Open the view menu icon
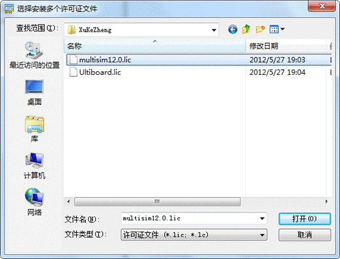The width and height of the screenshot is (340, 259). (277, 29)
